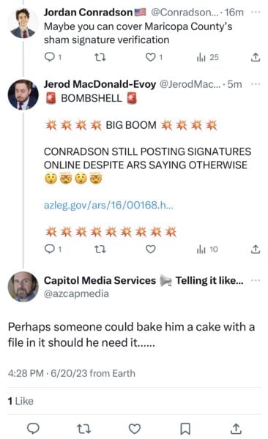Share Jerod MacDonald-Evoy's tweet
This screenshot has height=439, width=268.
click(255, 249)
